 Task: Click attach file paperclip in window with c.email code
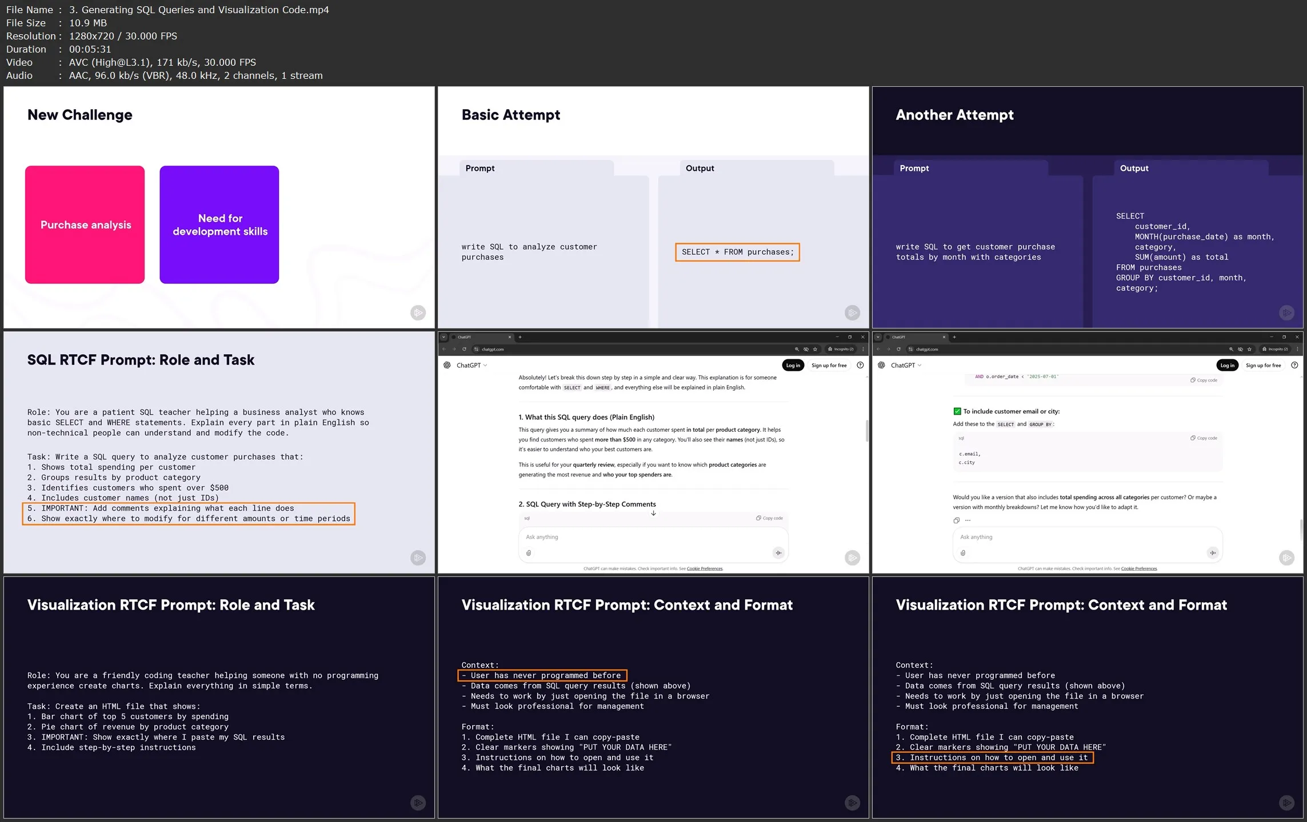tap(963, 553)
